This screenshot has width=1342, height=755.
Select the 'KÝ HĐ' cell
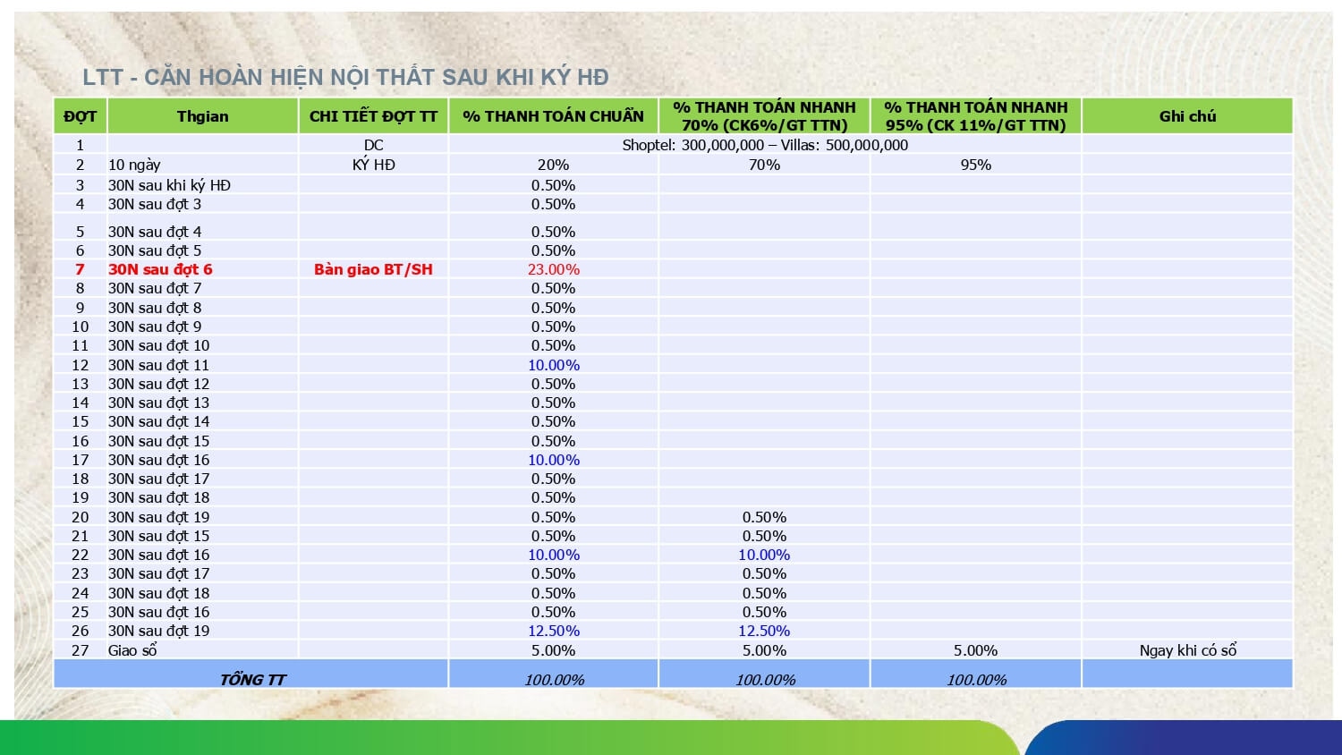click(373, 165)
